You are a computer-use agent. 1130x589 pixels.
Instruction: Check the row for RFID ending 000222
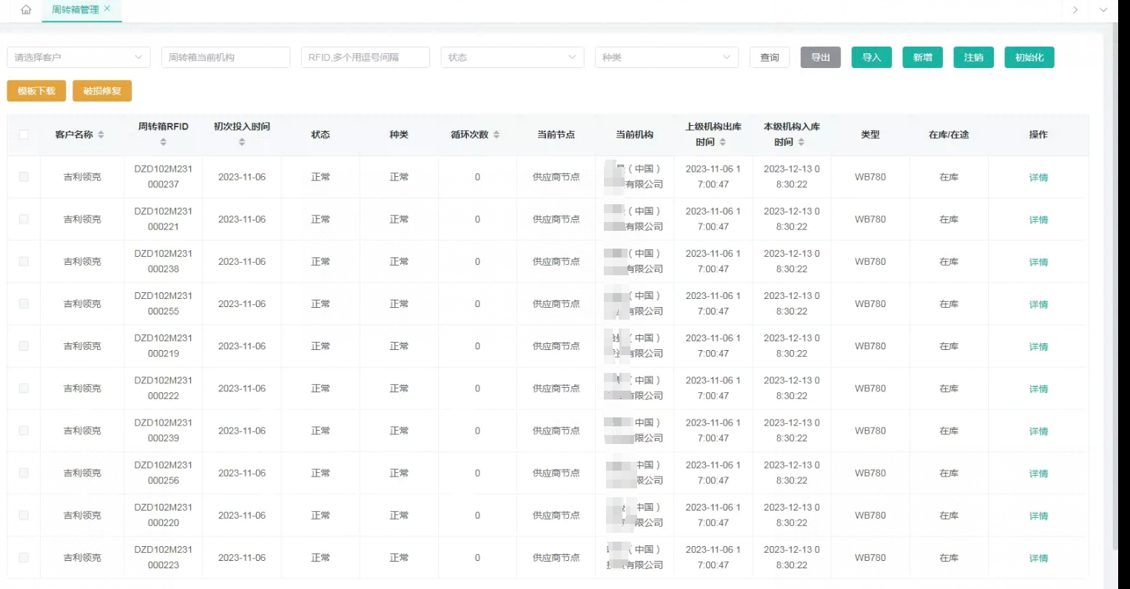[24, 388]
